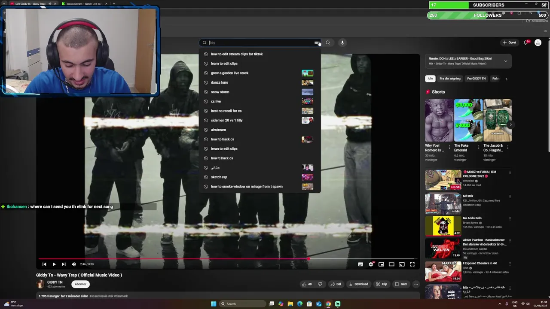Click into the Søg search field
Viewport: 550px width, 309px height.
[260, 42]
